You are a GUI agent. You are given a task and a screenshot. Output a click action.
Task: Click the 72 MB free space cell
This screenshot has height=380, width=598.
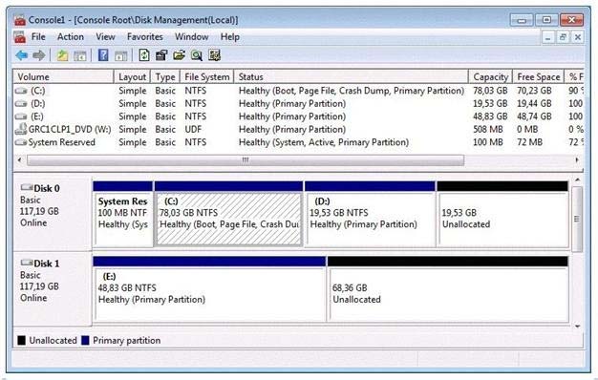(530, 142)
